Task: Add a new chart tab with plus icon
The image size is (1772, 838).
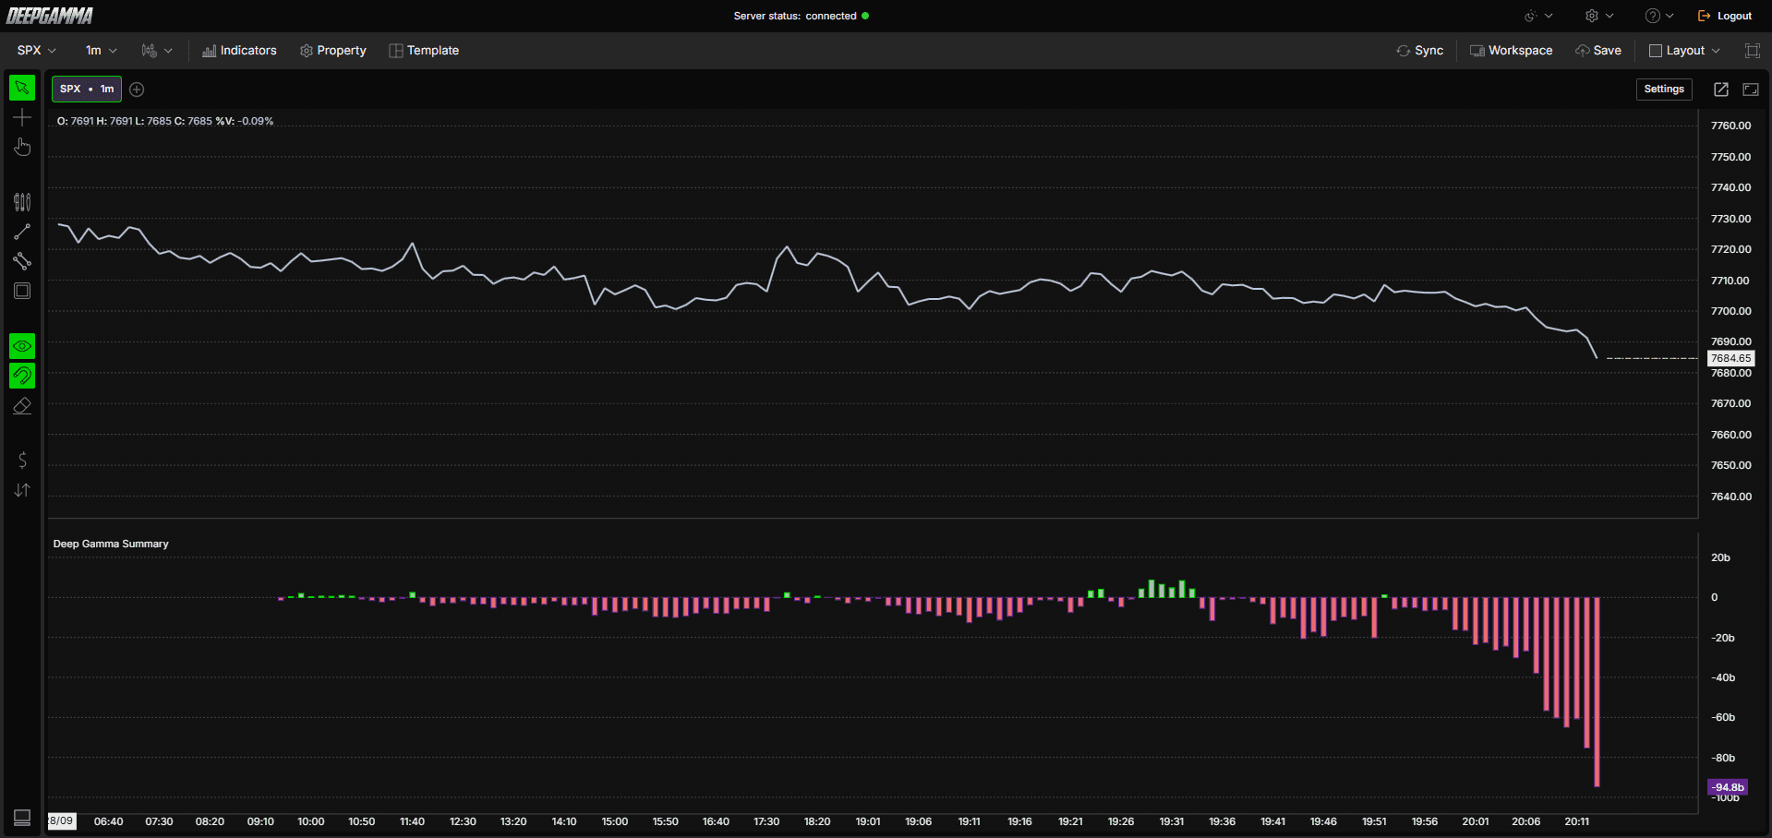Action: pyautogui.click(x=137, y=90)
